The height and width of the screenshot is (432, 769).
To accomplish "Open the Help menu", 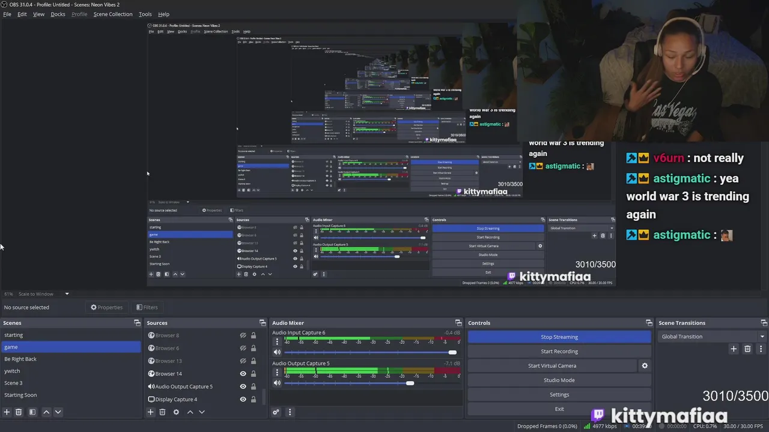I will tap(163, 14).
